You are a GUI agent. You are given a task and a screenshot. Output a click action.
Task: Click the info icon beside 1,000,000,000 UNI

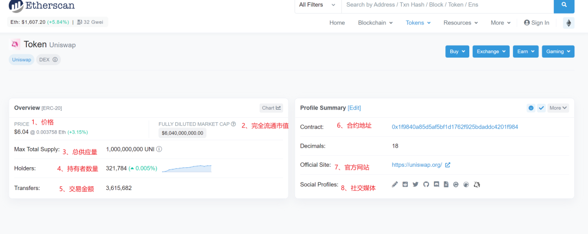tap(159, 149)
